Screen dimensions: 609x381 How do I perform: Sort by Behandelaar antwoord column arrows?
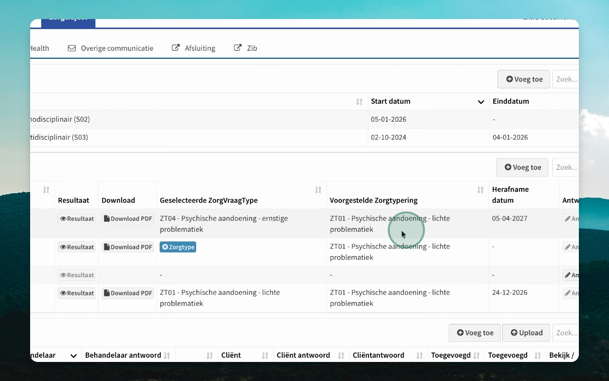(x=167, y=356)
